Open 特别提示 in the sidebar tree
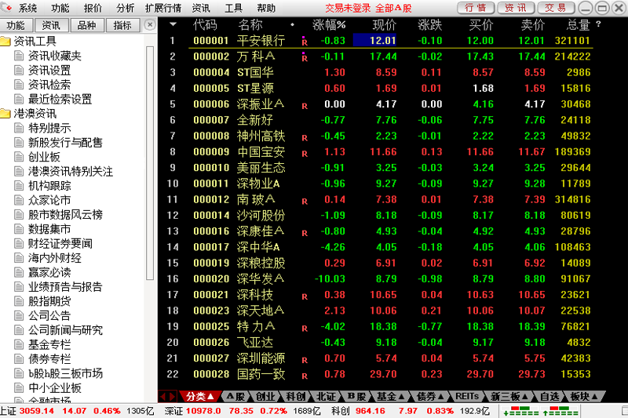Screen dimensions: 628x418 click(49, 128)
